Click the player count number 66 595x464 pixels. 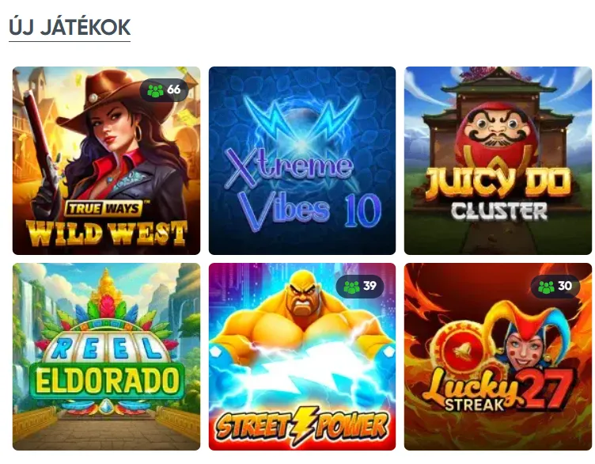174,89
